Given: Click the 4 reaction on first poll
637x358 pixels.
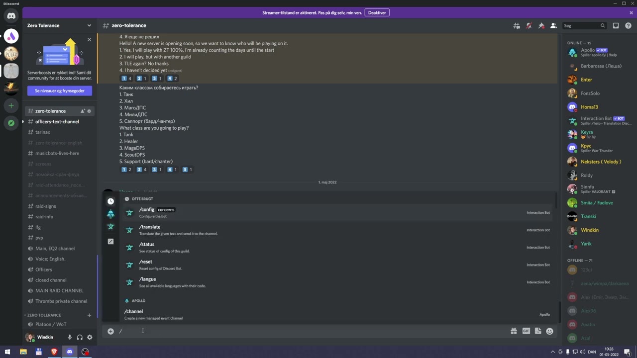Looking at the screenshot, I should 172,79.
